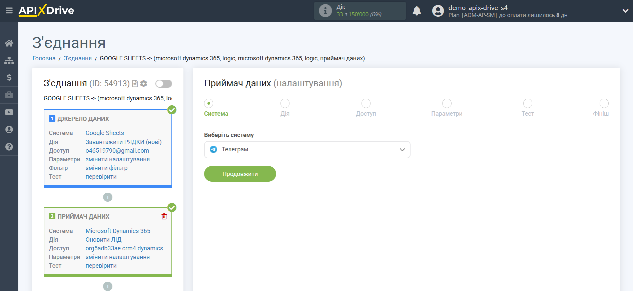Click the змінити фільтр link
The width and height of the screenshot is (633, 291).
[107, 168]
